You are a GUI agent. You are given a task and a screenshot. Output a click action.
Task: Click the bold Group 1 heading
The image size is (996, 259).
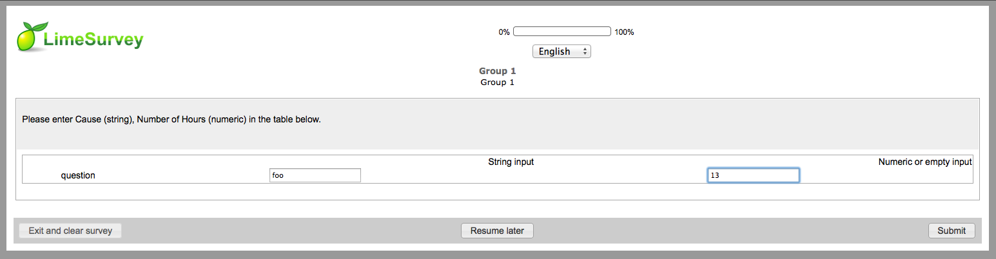coord(497,72)
